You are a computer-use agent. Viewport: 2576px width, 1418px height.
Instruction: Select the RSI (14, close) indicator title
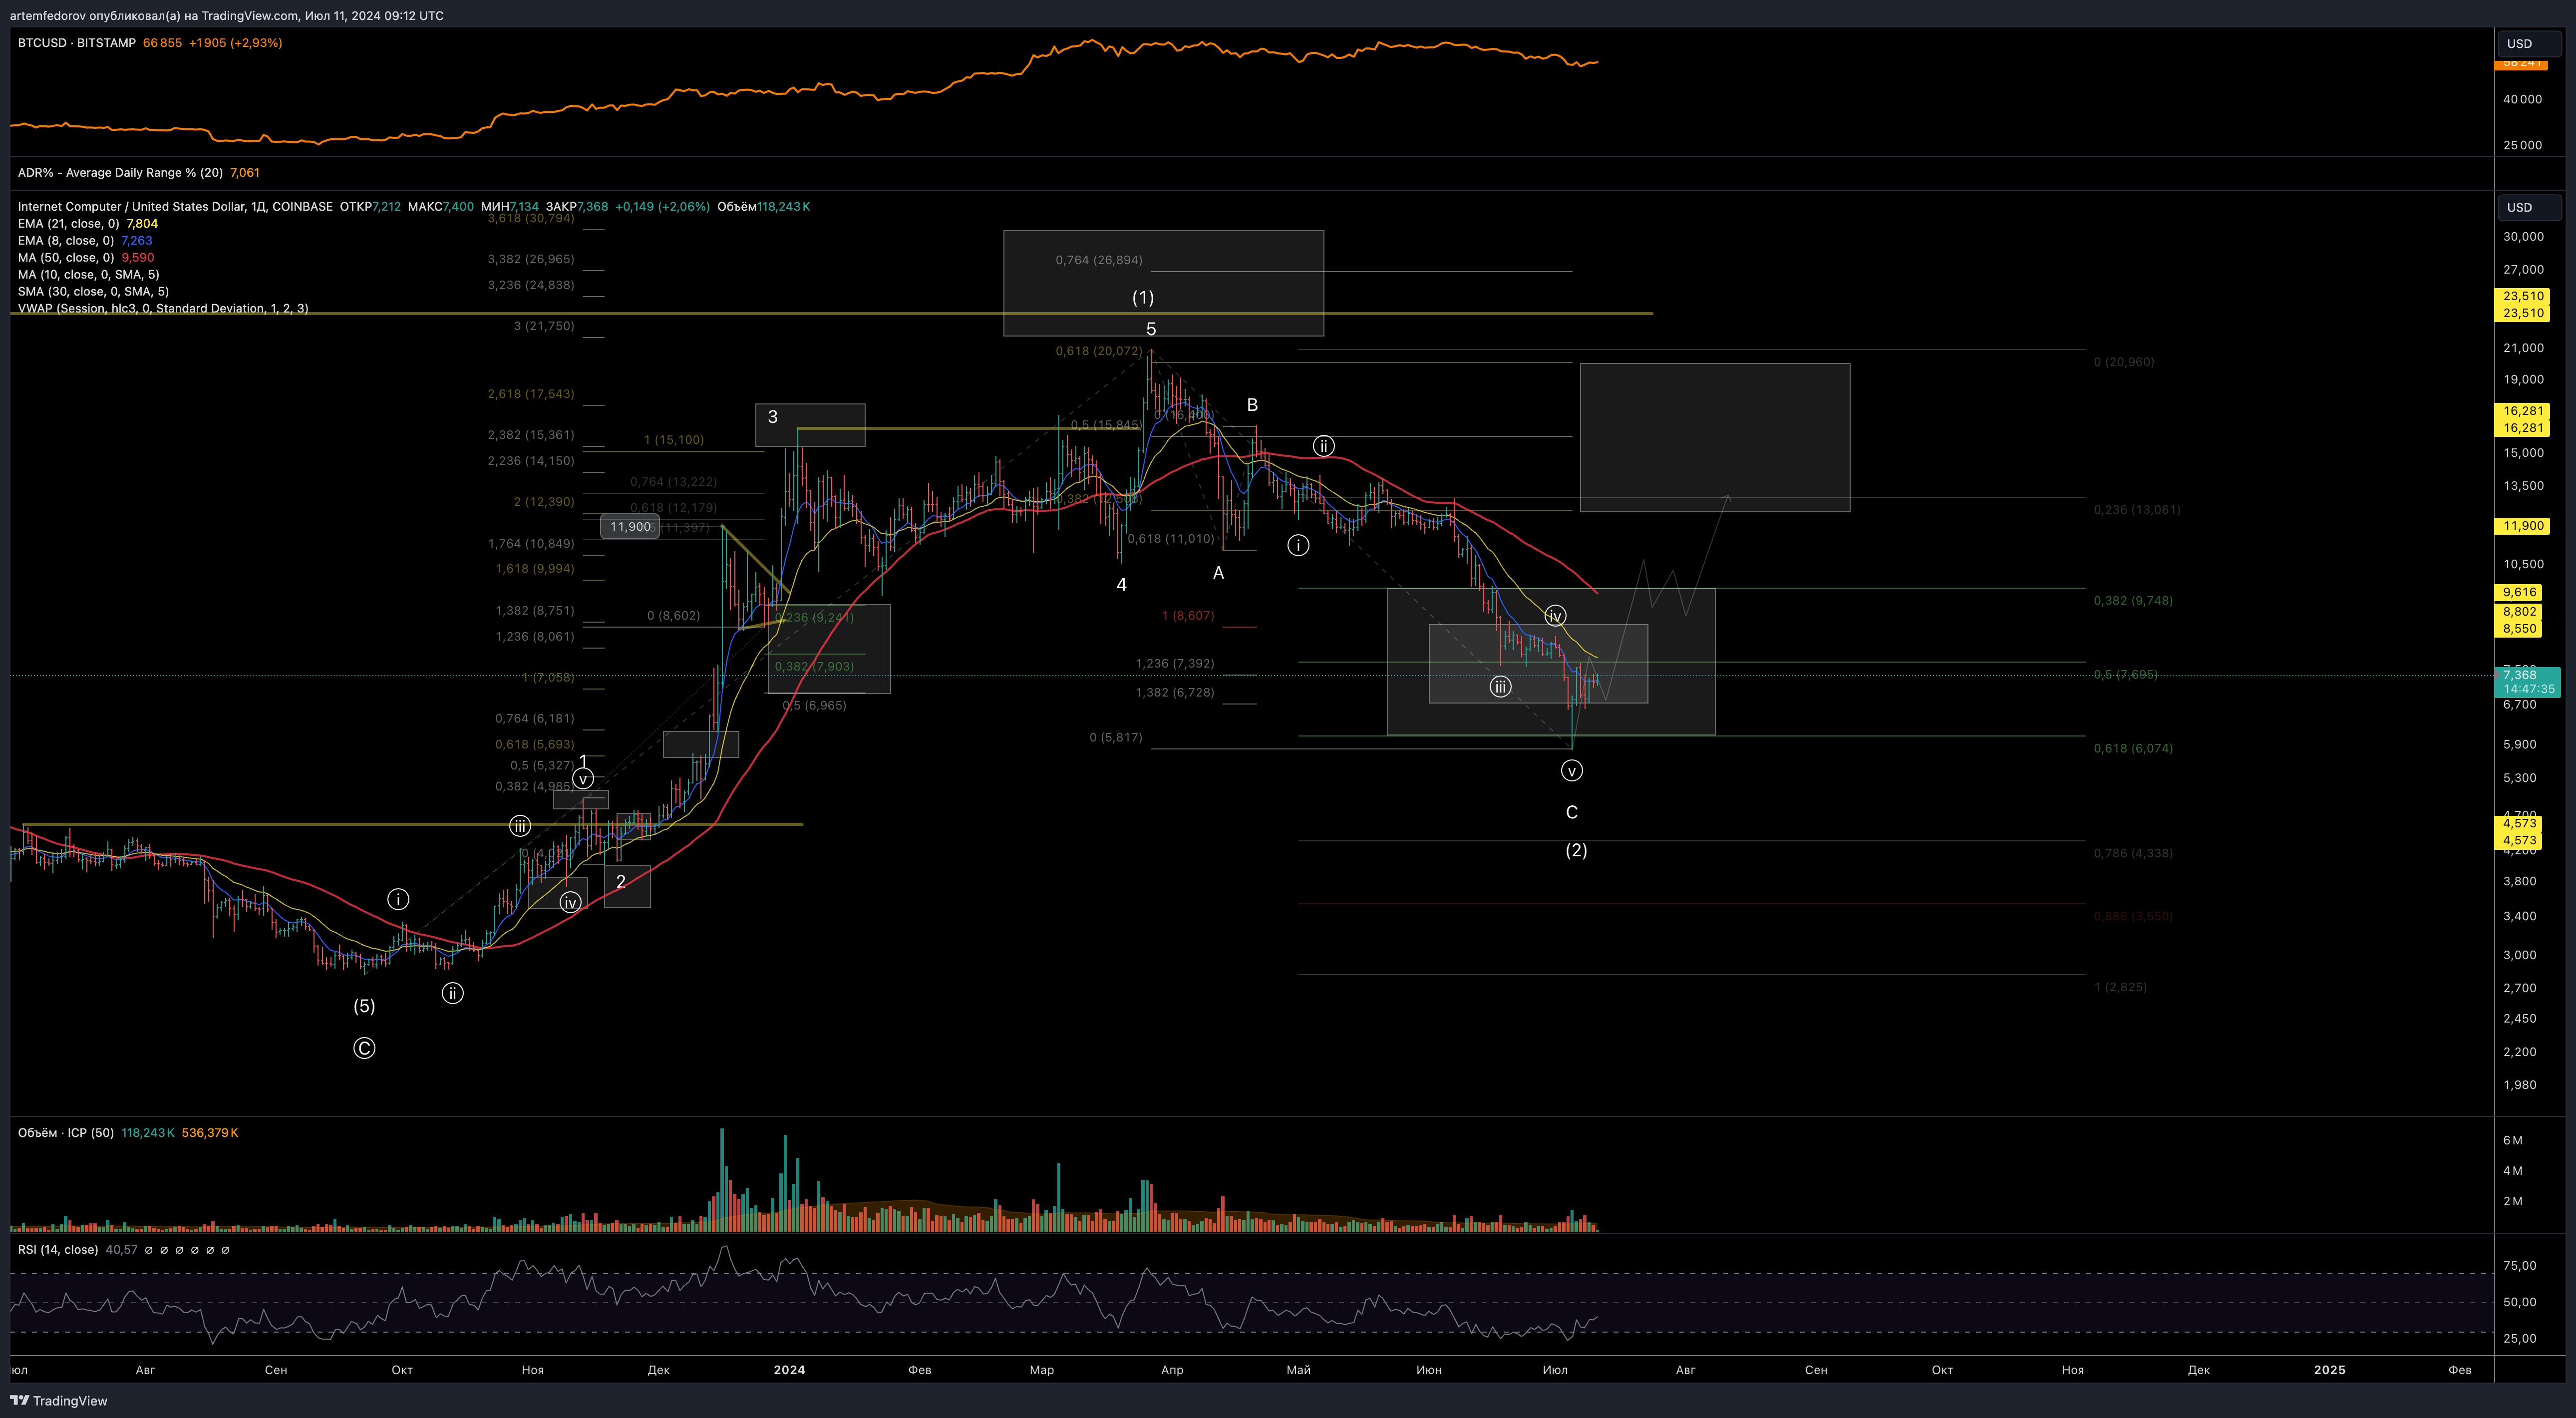58,1249
